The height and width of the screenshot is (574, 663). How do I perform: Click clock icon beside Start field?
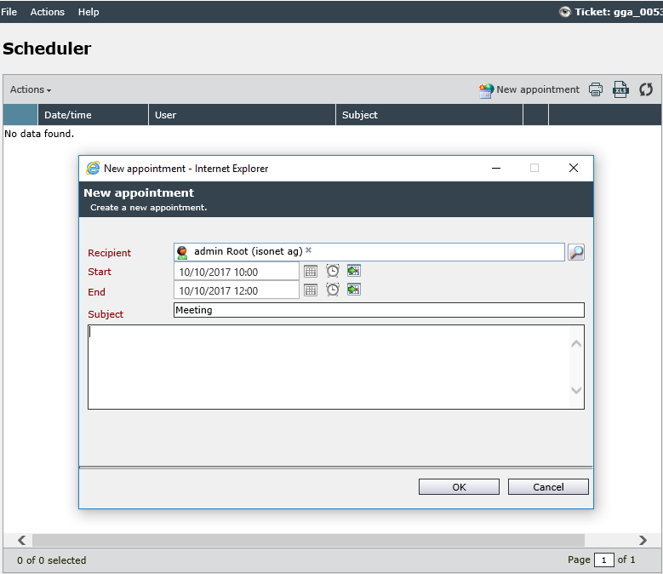333,271
